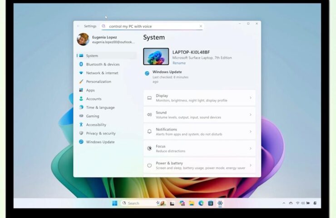Click the Bluetooth icon in sidebar
Viewport: 336px width, 218px height.
click(81, 64)
